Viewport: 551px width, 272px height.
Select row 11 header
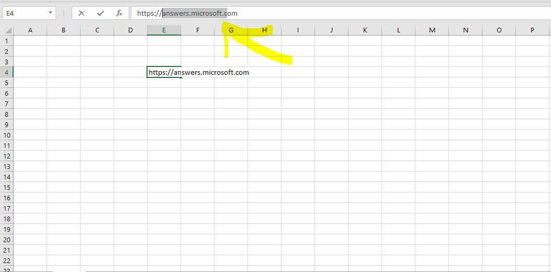6,145
